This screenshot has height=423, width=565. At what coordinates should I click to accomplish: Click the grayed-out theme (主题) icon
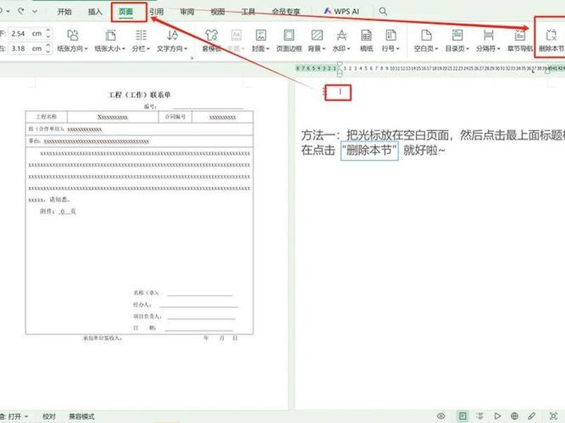tap(236, 35)
